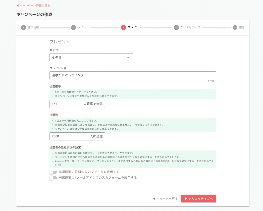
Task: Click the red back-arrow icon beside キャンペーン詳細に戻る
Action: (17, 5)
